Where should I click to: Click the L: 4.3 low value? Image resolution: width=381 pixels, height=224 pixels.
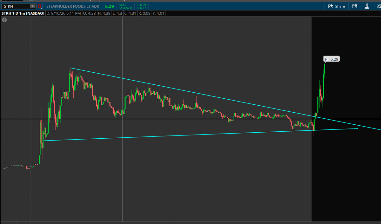[117, 13]
